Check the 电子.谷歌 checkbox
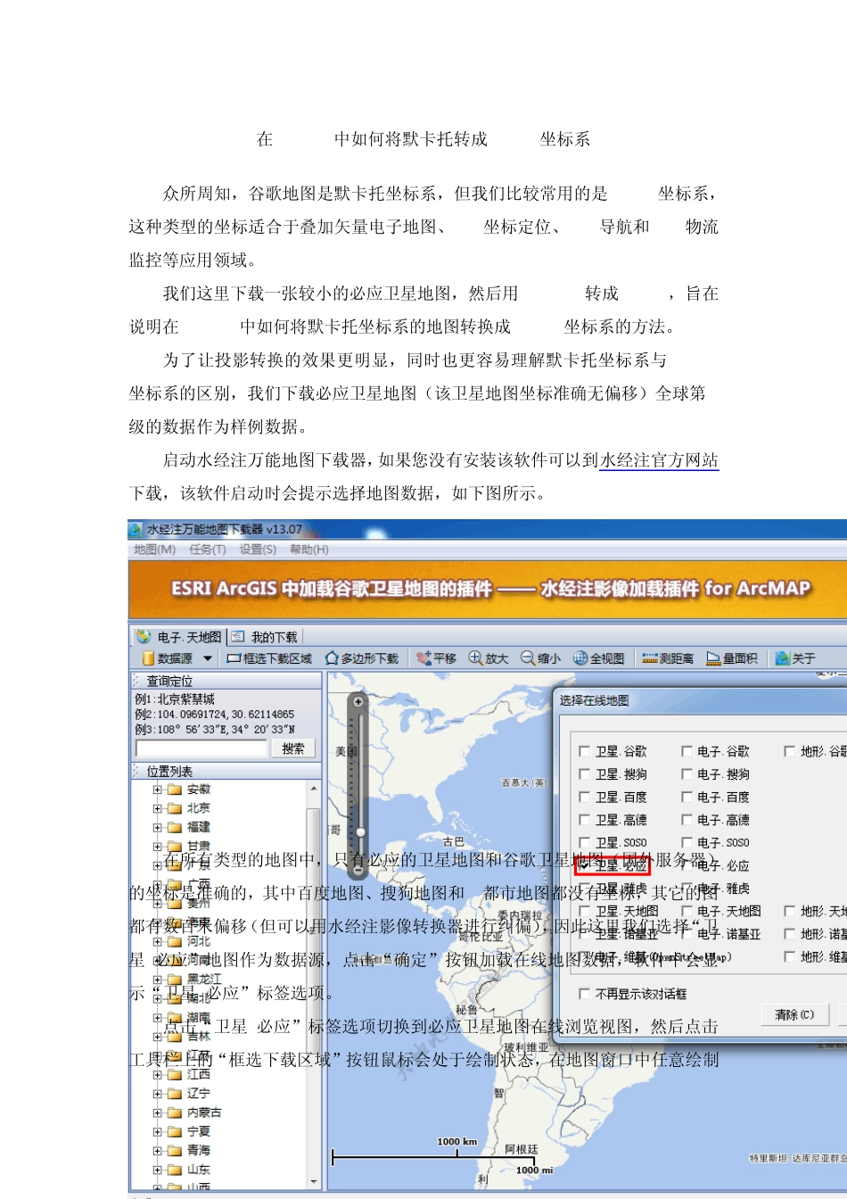Screen dimensions: 847x1199 click(687, 751)
